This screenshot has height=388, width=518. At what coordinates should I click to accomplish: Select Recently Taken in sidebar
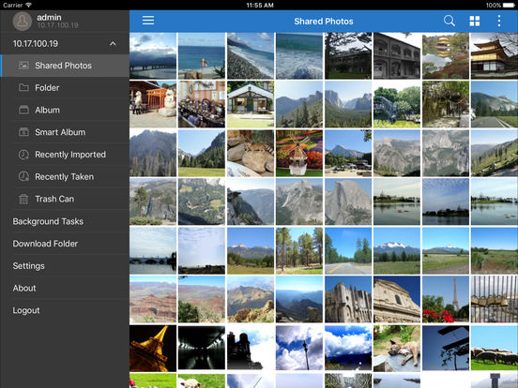(65, 176)
